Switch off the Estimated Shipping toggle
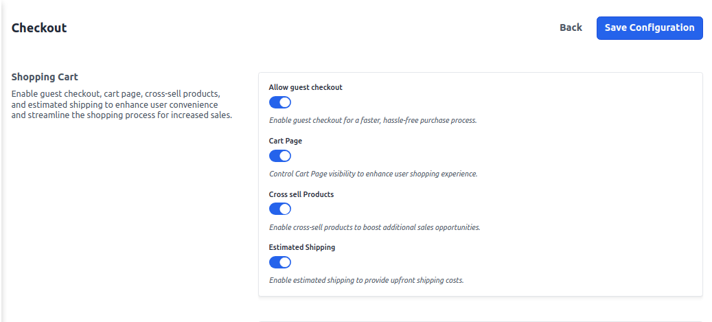 280,262
